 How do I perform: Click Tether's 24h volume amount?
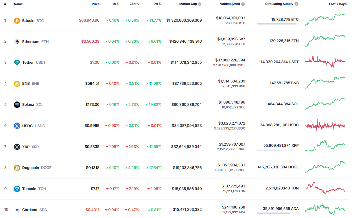[230, 60]
